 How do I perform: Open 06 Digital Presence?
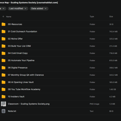(x=18, y=68)
